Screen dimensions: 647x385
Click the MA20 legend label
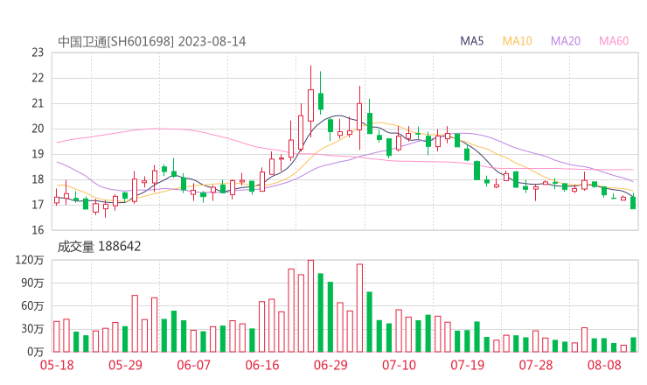[x=566, y=41]
